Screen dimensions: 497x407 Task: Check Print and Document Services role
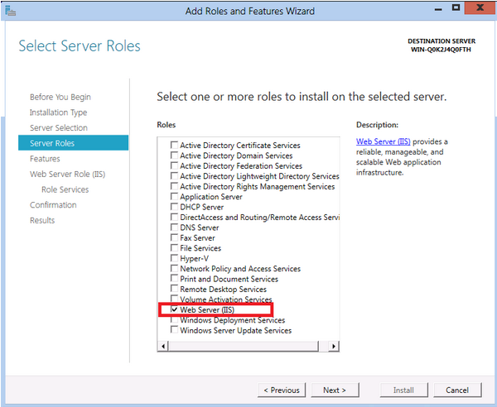[174, 279]
